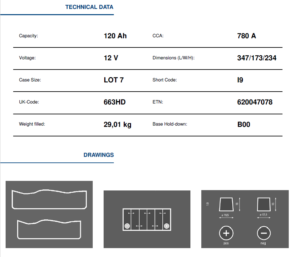Click the DRAWINGS section heading

[98, 155]
